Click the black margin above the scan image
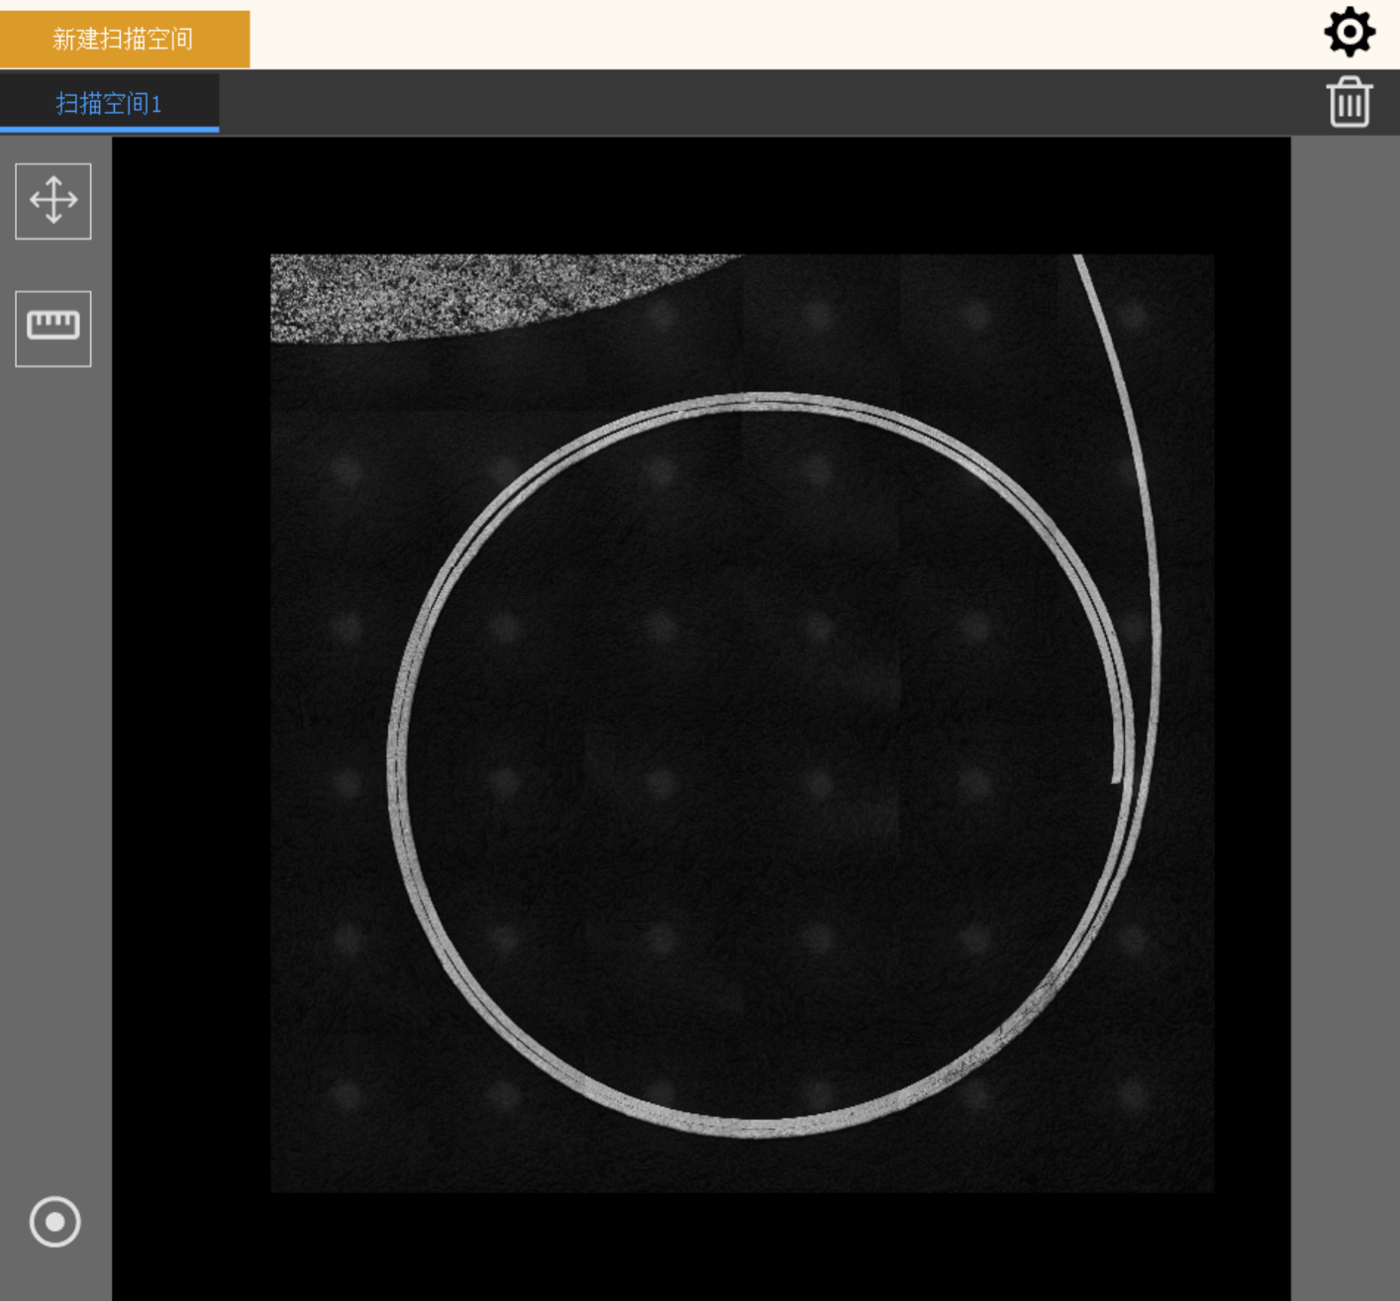The height and width of the screenshot is (1301, 1400). pos(693,195)
